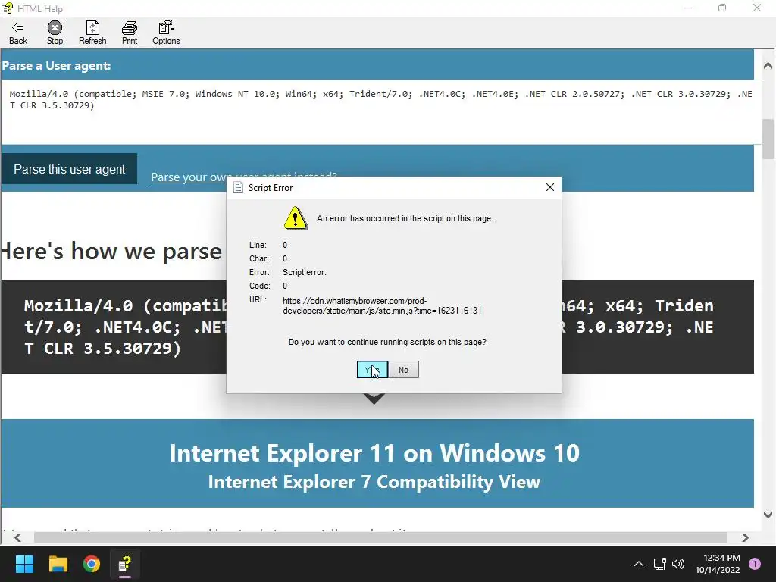
Task: Close the Script Error dialog
Action: (x=550, y=187)
